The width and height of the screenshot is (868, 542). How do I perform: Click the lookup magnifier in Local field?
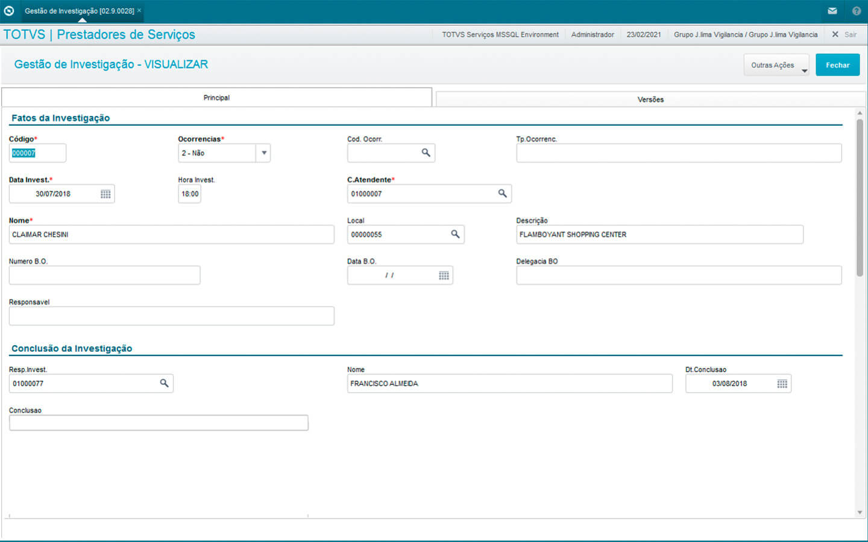click(455, 234)
